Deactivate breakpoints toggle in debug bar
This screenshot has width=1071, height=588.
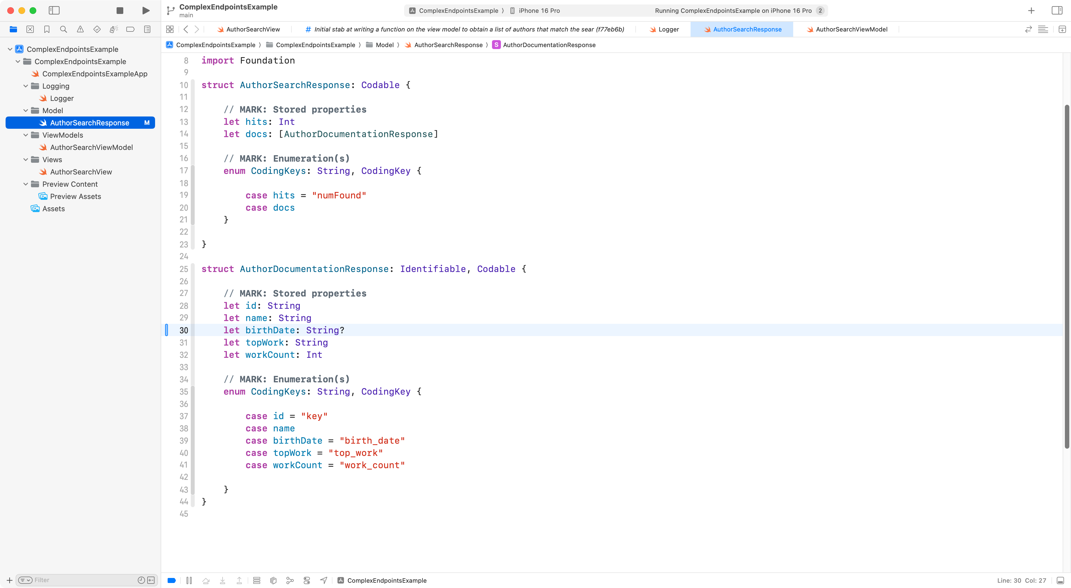pyautogui.click(x=172, y=580)
